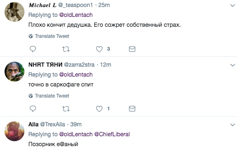Click the globe icon on Michael L's tweet
Screen dimensions: 237x149
(31, 36)
